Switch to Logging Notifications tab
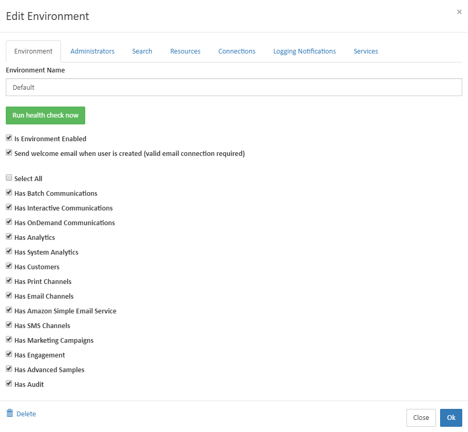This screenshot has width=468, height=432. coord(304,51)
